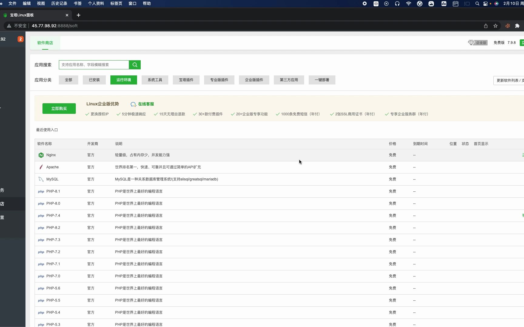Click the share icon in address bar

486,26
